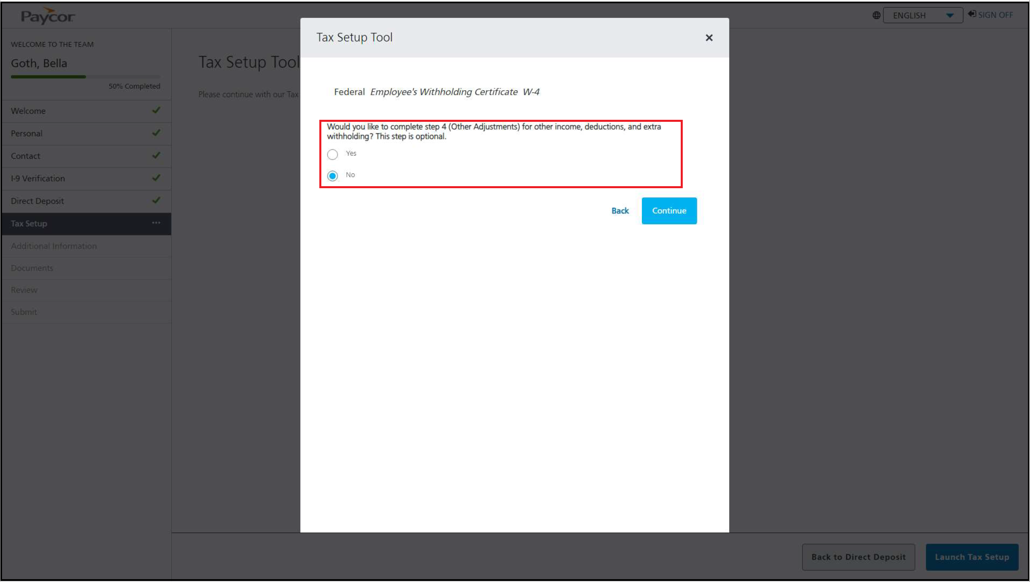Click the Continue button
This screenshot has height=582, width=1030.
(669, 210)
